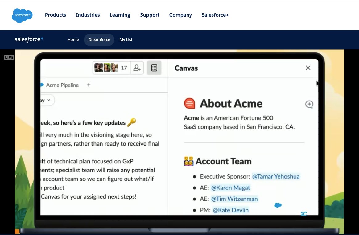Screen dimensions: 359x235
Task: Select the Dreamforce tab
Action: click(x=99, y=39)
